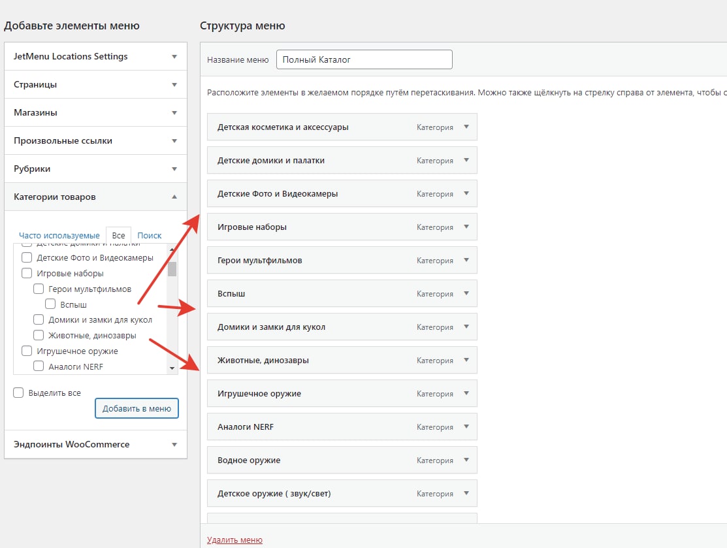
Task: Open the Часто используемые tab
Action: tap(59, 236)
